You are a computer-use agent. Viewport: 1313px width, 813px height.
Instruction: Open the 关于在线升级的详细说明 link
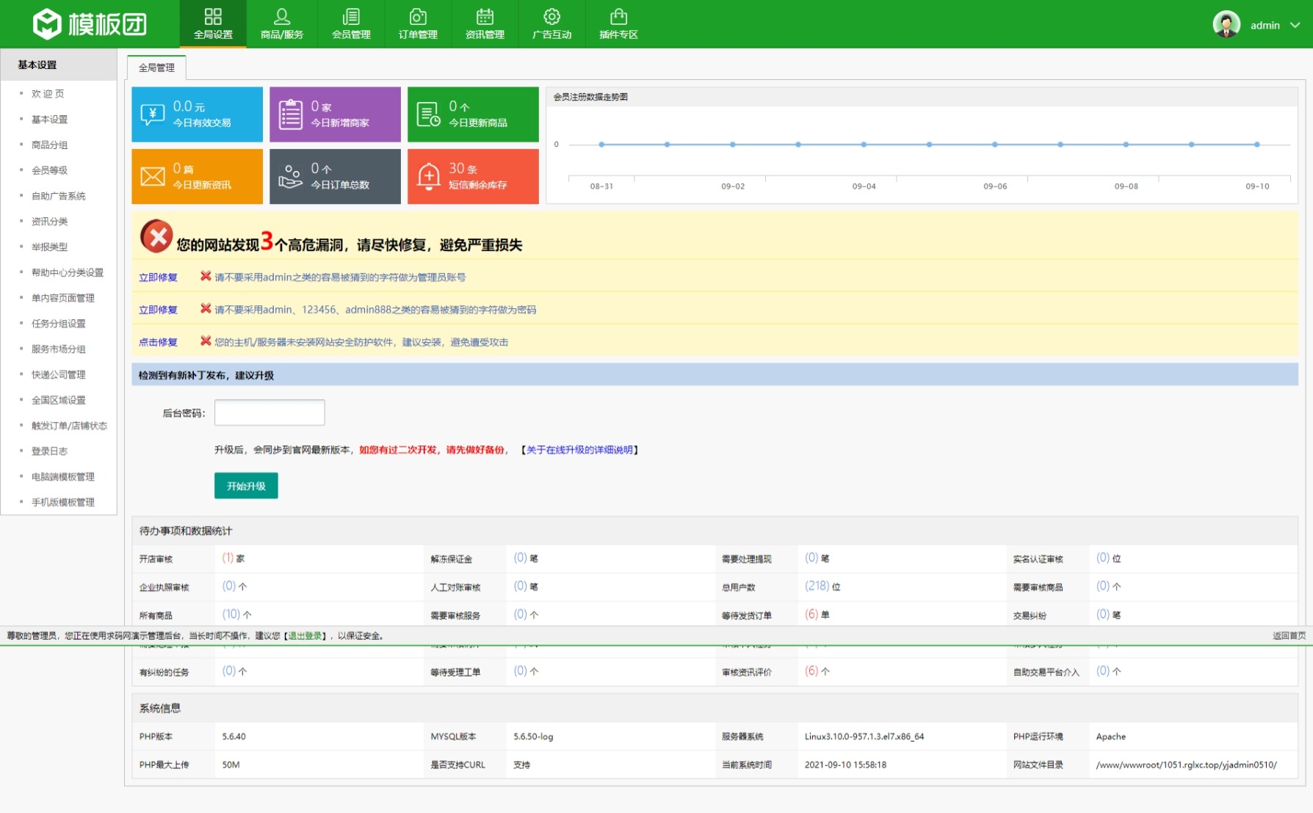pyautogui.click(x=580, y=450)
